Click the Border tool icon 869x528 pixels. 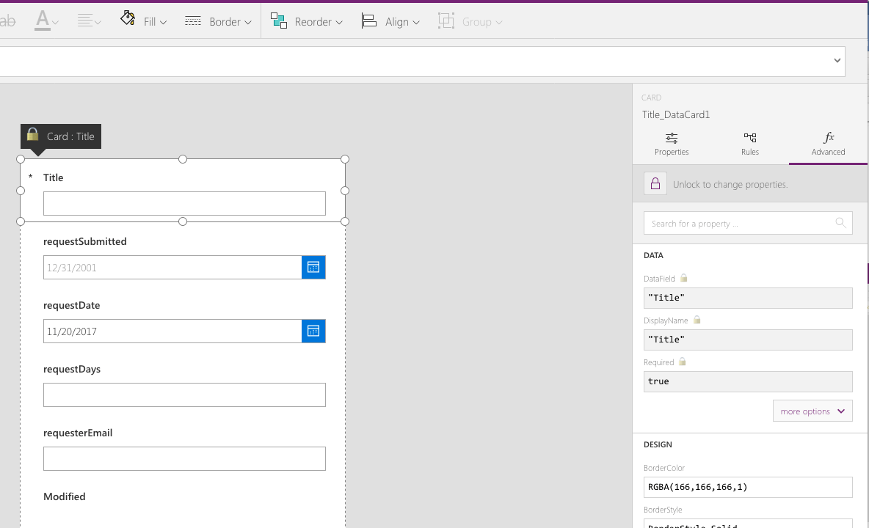(192, 21)
